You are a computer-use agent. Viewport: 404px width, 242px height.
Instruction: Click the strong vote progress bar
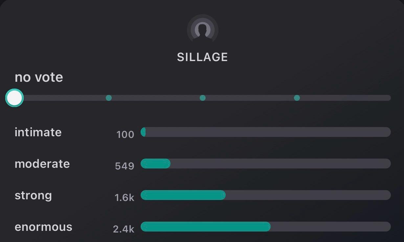tap(265, 195)
